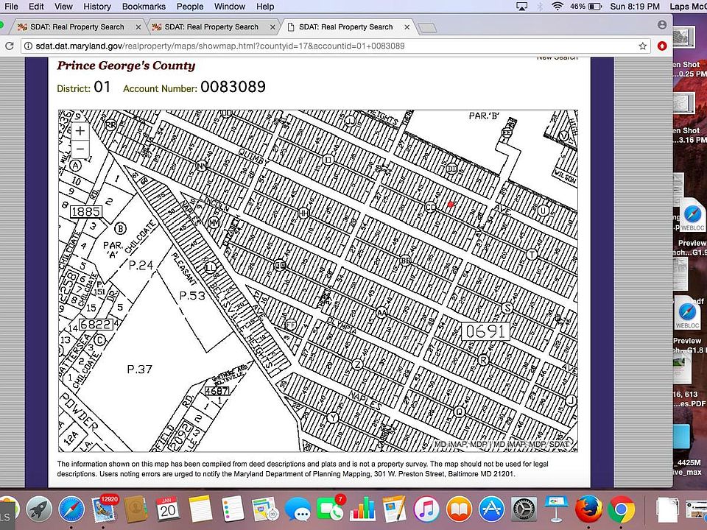Switch to the first SDAT Real Property Search tab
The width and height of the screenshot is (707, 530).
pyautogui.click(x=77, y=26)
